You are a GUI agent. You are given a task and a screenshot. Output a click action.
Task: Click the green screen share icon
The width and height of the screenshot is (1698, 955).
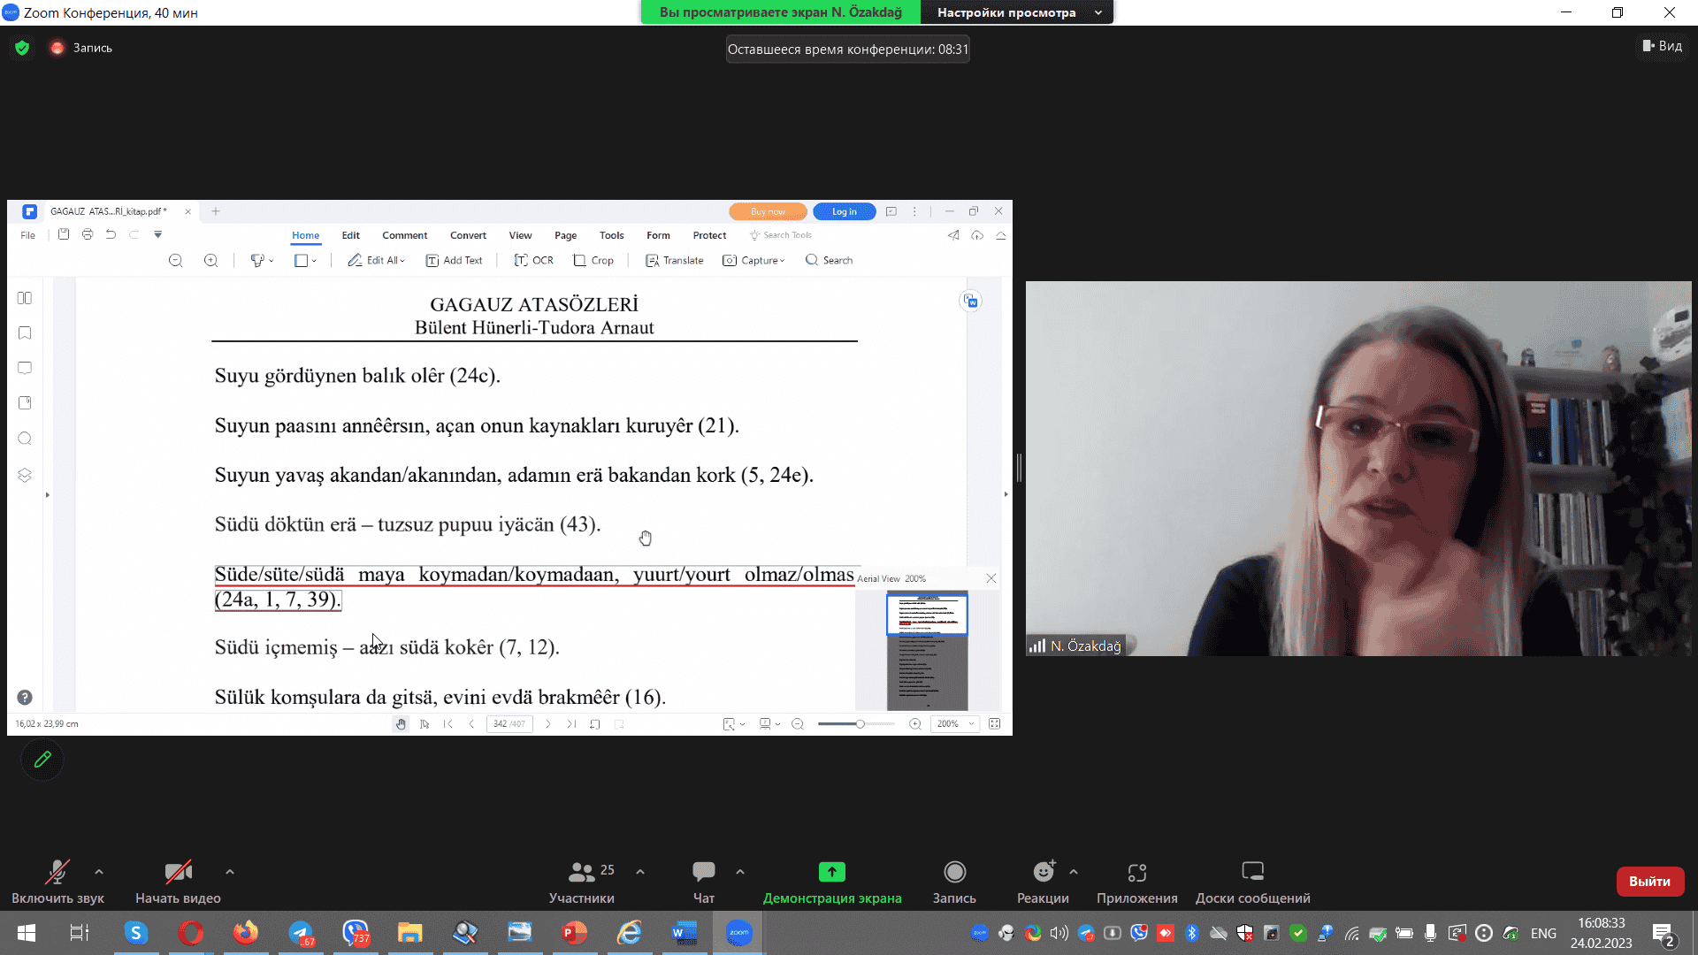coord(831,872)
